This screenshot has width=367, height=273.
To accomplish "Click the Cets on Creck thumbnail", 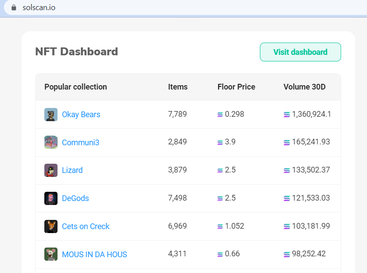I will 51,226.
